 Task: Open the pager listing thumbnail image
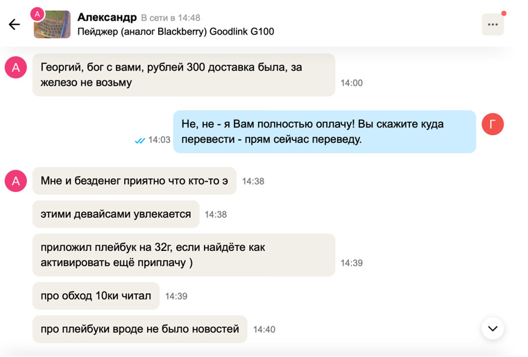coord(54,26)
